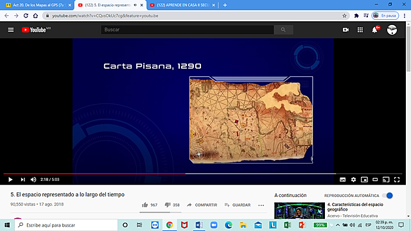The width and height of the screenshot is (411, 231).
Task: Open player settings gear
Action: (x=354, y=180)
